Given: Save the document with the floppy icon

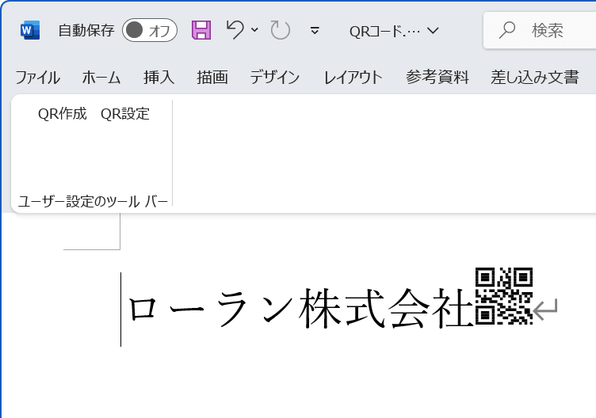Looking at the screenshot, I should [x=201, y=30].
